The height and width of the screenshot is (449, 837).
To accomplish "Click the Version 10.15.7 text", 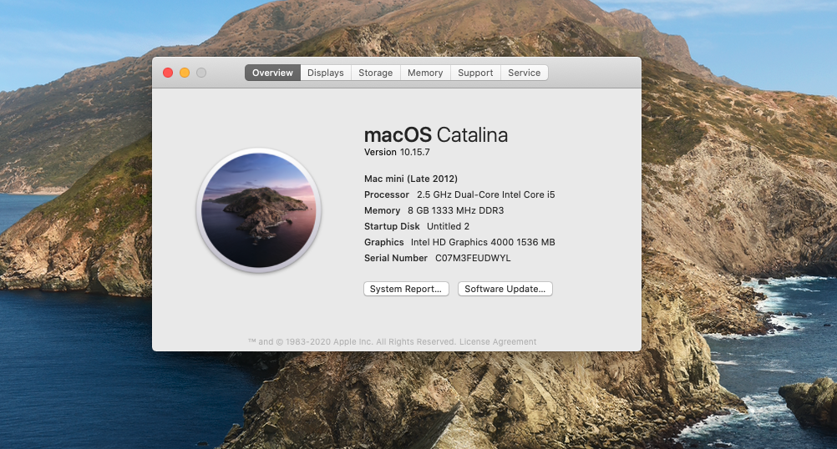I will point(397,152).
